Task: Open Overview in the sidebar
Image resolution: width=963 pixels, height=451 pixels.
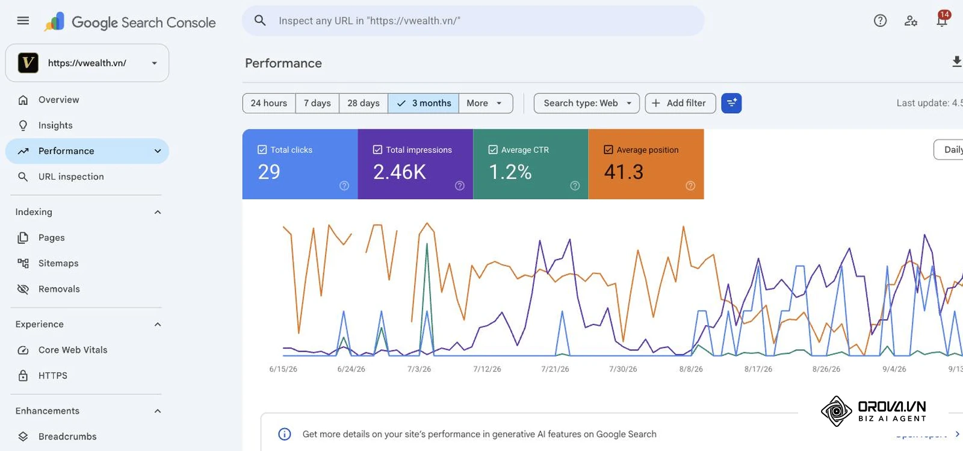Action: click(87, 100)
